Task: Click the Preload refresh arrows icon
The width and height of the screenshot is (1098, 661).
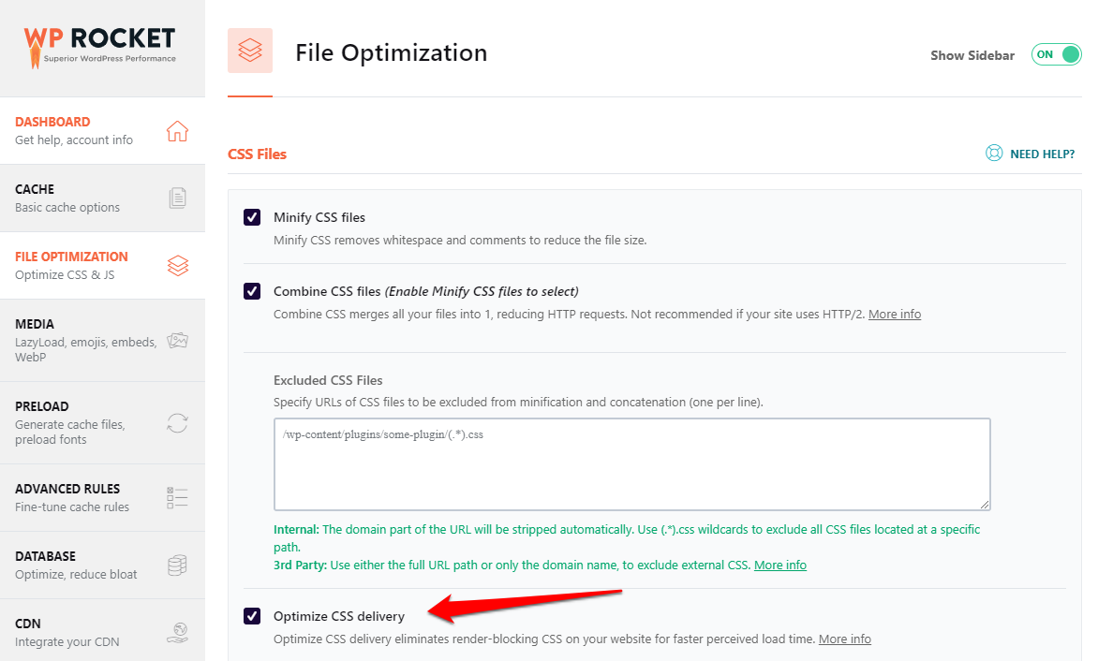Action: point(177,422)
